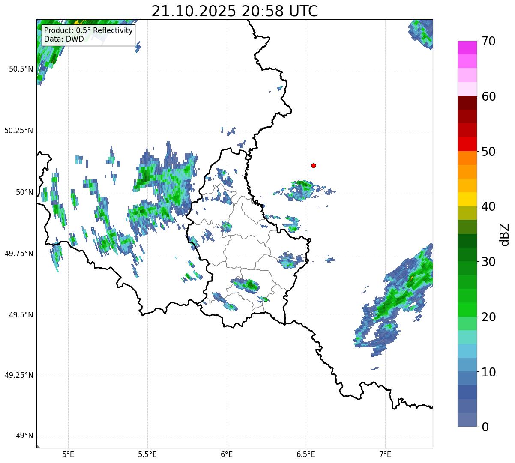The width and height of the screenshot is (515, 463).
Task: Click the 50.5°N latitude label
Action: [x=21, y=69]
